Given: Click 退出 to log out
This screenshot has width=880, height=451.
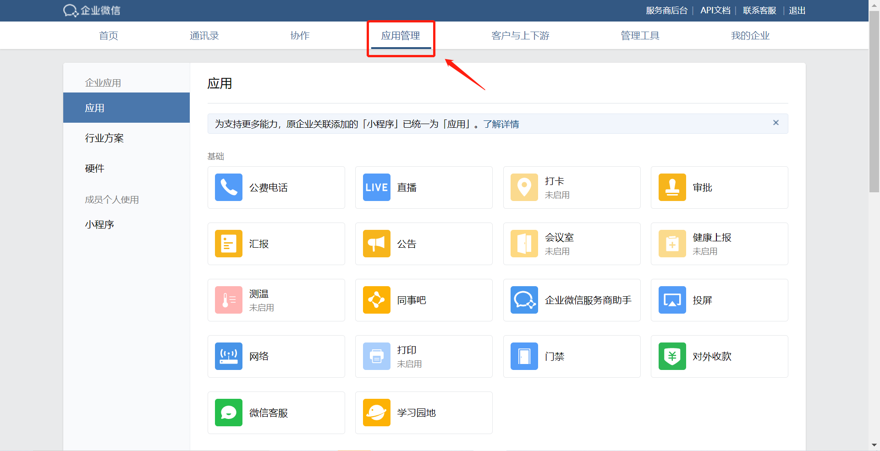Looking at the screenshot, I should click(797, 11).
